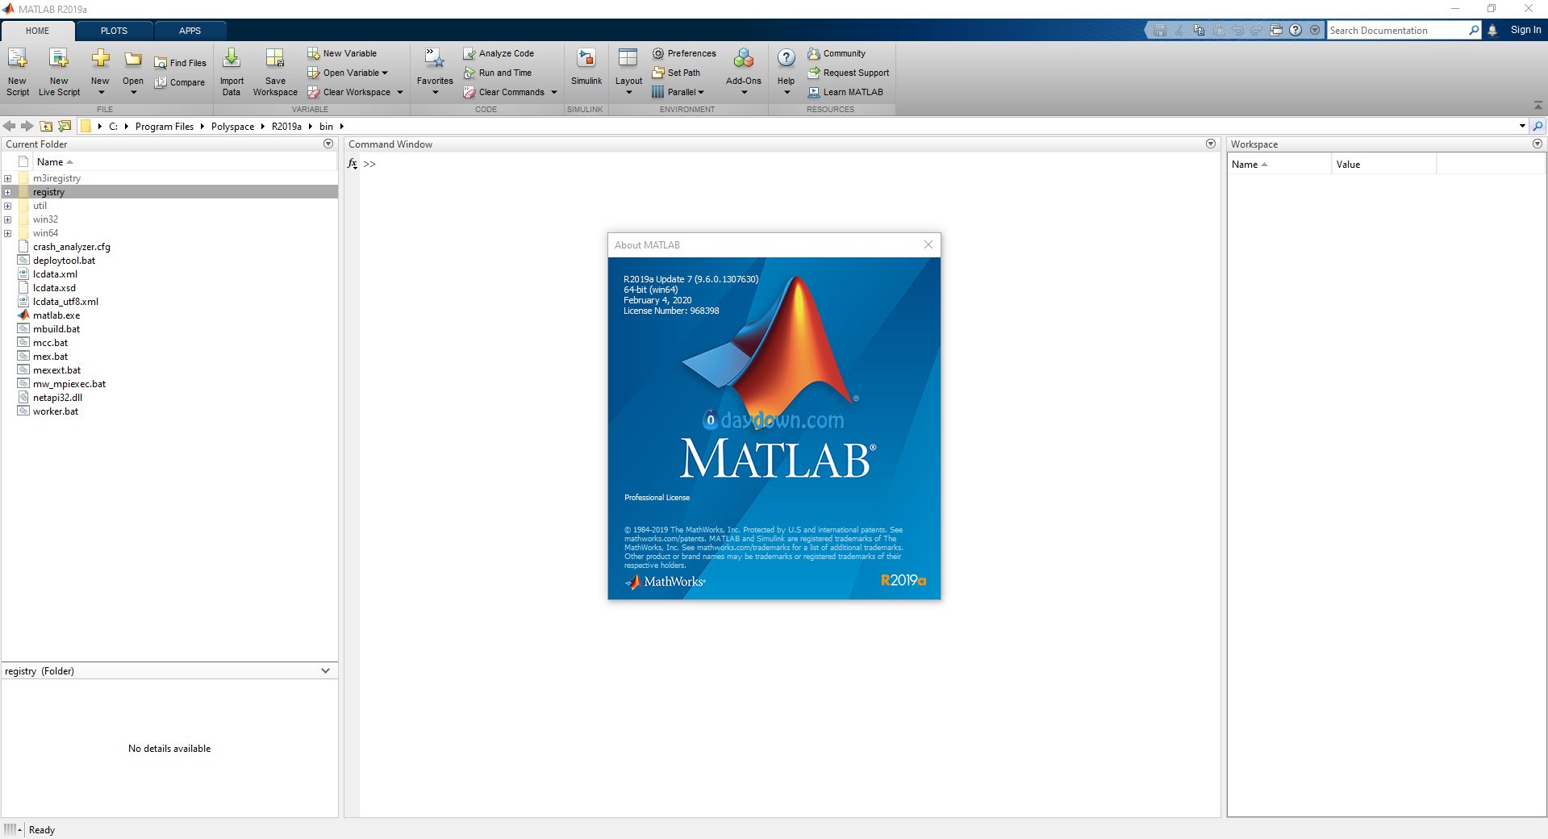Expand the m3iregistry folder
This screenshot has width=1548, height=839.
pyautogui.click(x=8, y=178)
